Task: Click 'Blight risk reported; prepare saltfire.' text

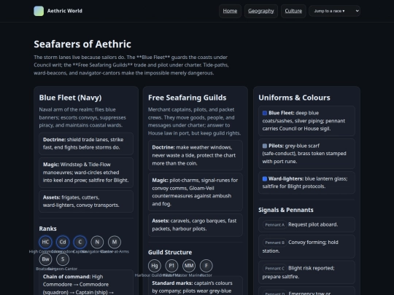Action: pos(298,272)
